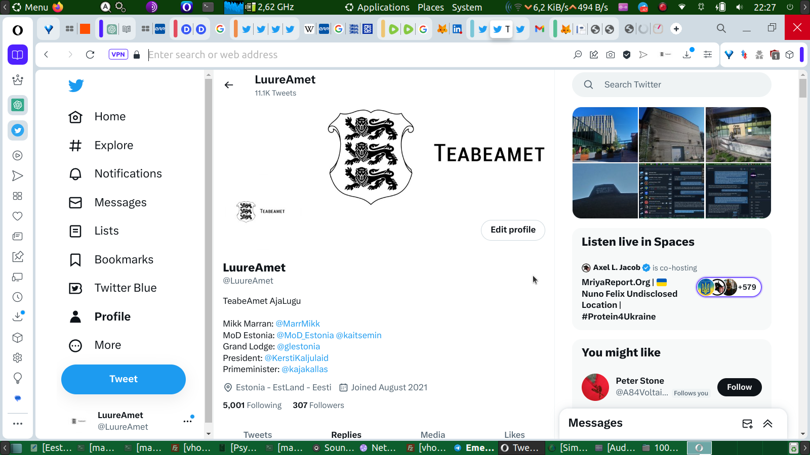The height and width of the screenshot is (455, 810).
Task: Switch to the Eme… taskbar window
Action: (x=474, y=448)
